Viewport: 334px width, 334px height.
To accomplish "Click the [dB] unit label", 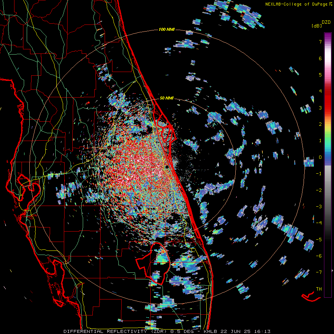I will click(x=317, y=26).
